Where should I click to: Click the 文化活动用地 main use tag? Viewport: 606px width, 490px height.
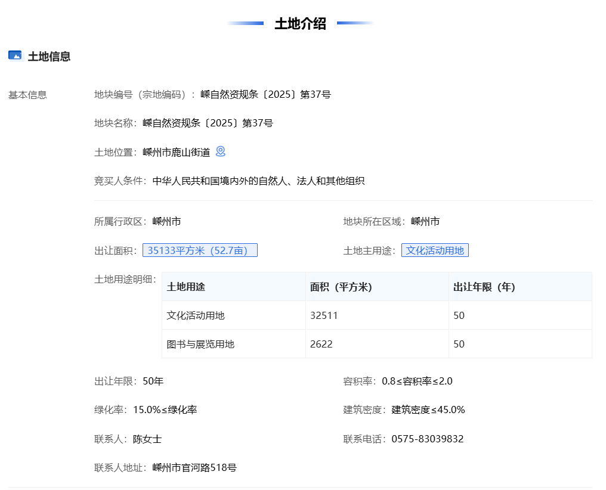point(435,250)
